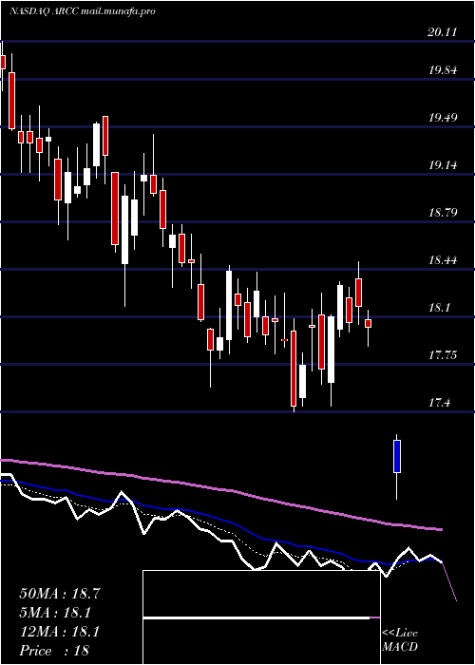The image size is (475, 665).
Task: Click the 18.1 price axis label
Action: point(439,308)
